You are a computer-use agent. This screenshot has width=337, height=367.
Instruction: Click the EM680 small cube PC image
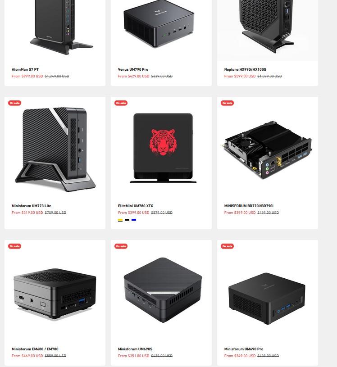(x=55, y=294)
